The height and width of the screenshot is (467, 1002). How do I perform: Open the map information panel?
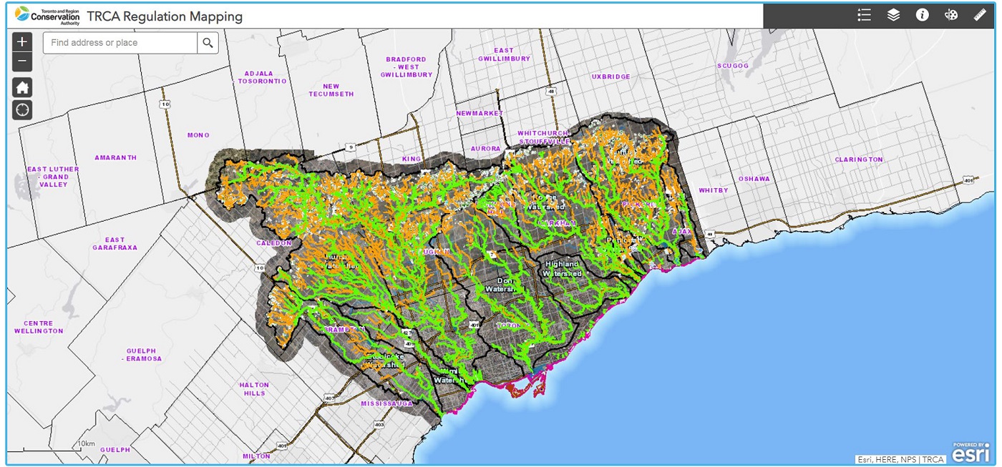pos(921,14)
